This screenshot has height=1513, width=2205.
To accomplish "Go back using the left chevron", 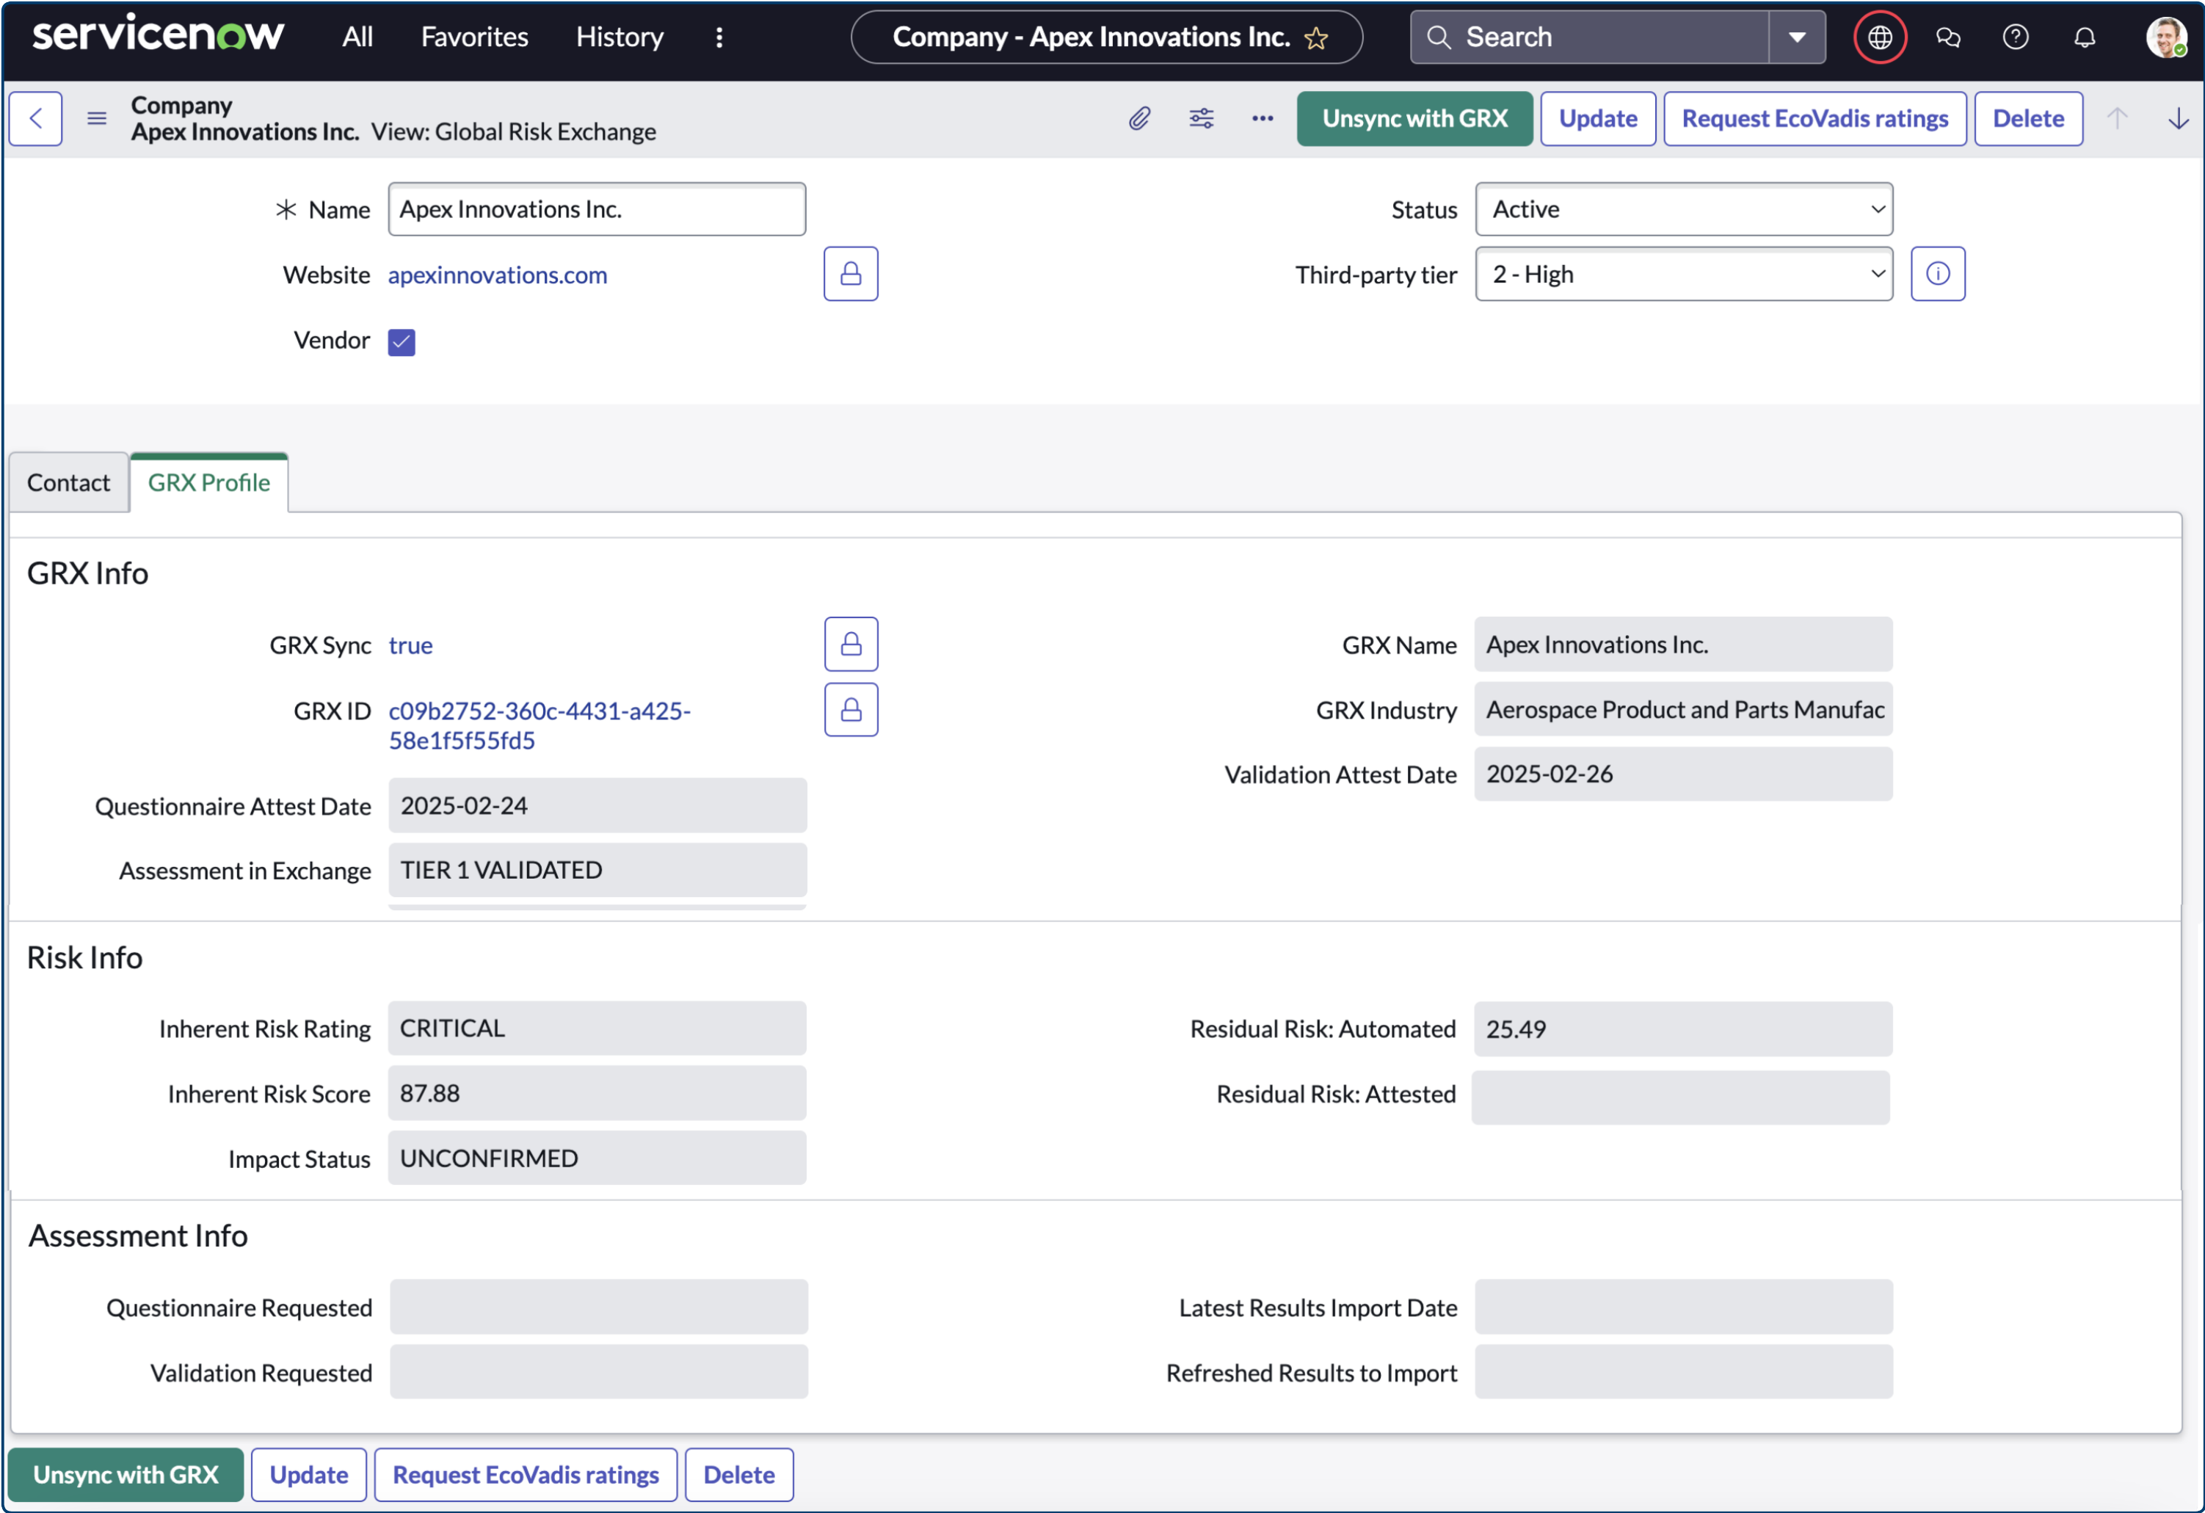I will click(36, 119).
